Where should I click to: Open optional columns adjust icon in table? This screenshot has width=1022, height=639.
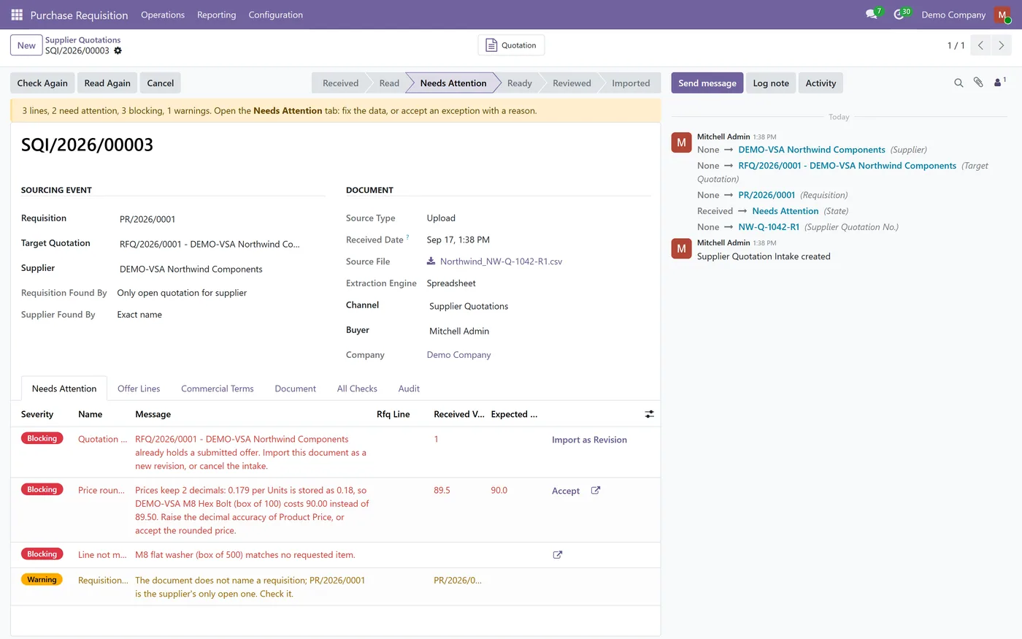649,414
